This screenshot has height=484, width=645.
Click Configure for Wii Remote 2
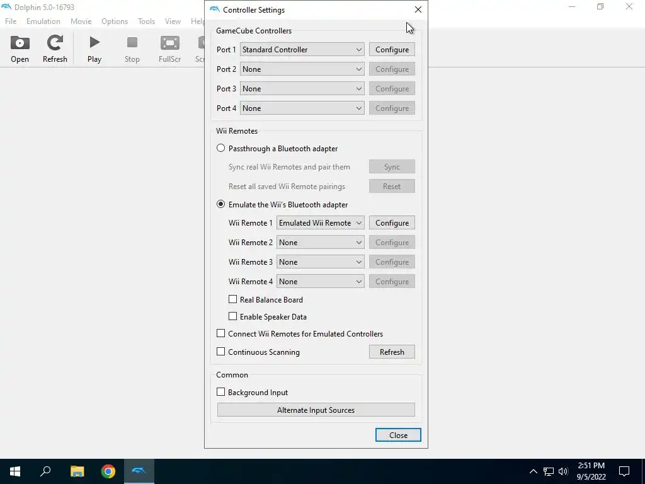(x=392, y=243)
